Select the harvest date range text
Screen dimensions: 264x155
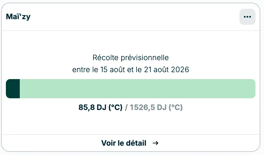pos(130,70)
